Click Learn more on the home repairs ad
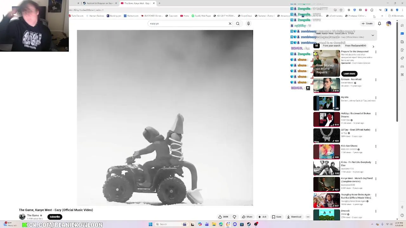 click(x=349, y=73)
